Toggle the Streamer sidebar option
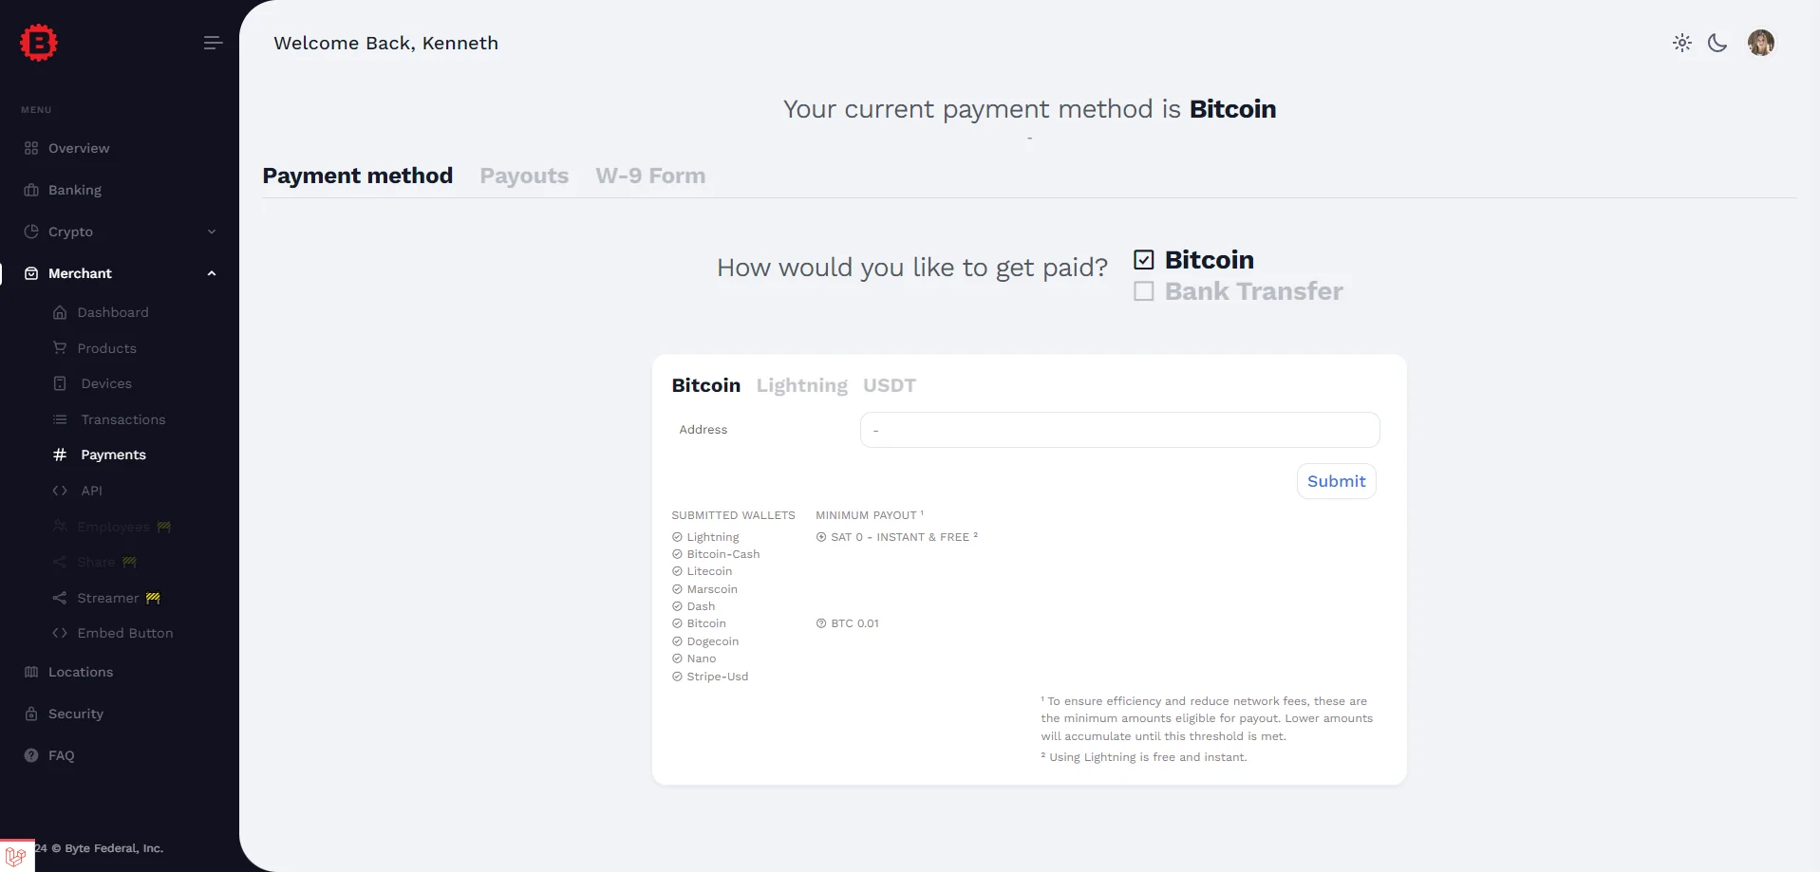This screenshot has height=872, width=1820. [105, 598]
